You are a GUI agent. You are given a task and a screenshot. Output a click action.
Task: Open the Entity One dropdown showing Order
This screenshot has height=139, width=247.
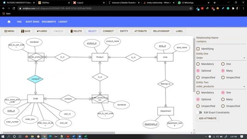[x=221, y=58]
